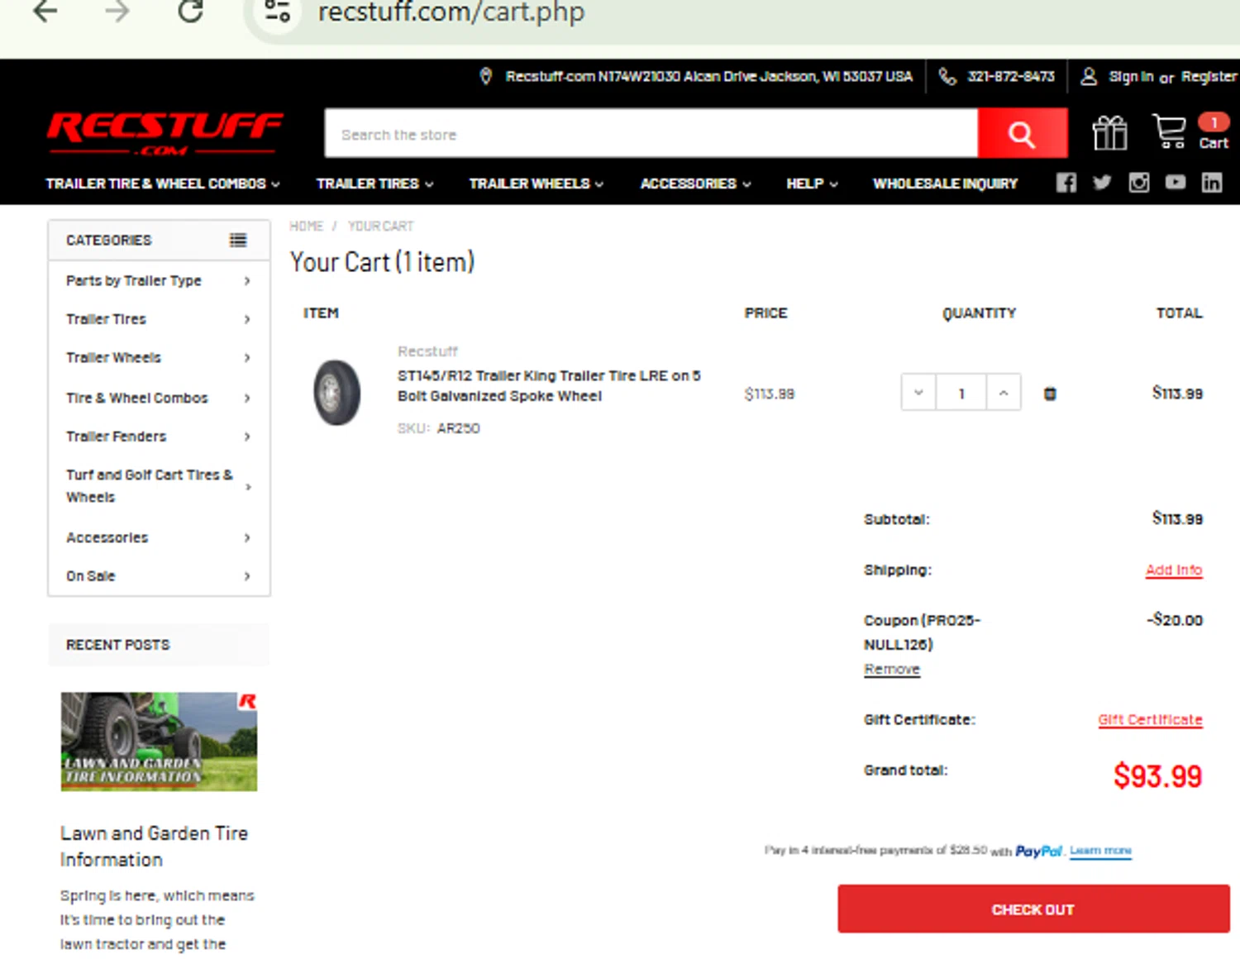Submit search with red magnifier button
Viewport: 1240px width, 959px height.
coord(1023,134)
